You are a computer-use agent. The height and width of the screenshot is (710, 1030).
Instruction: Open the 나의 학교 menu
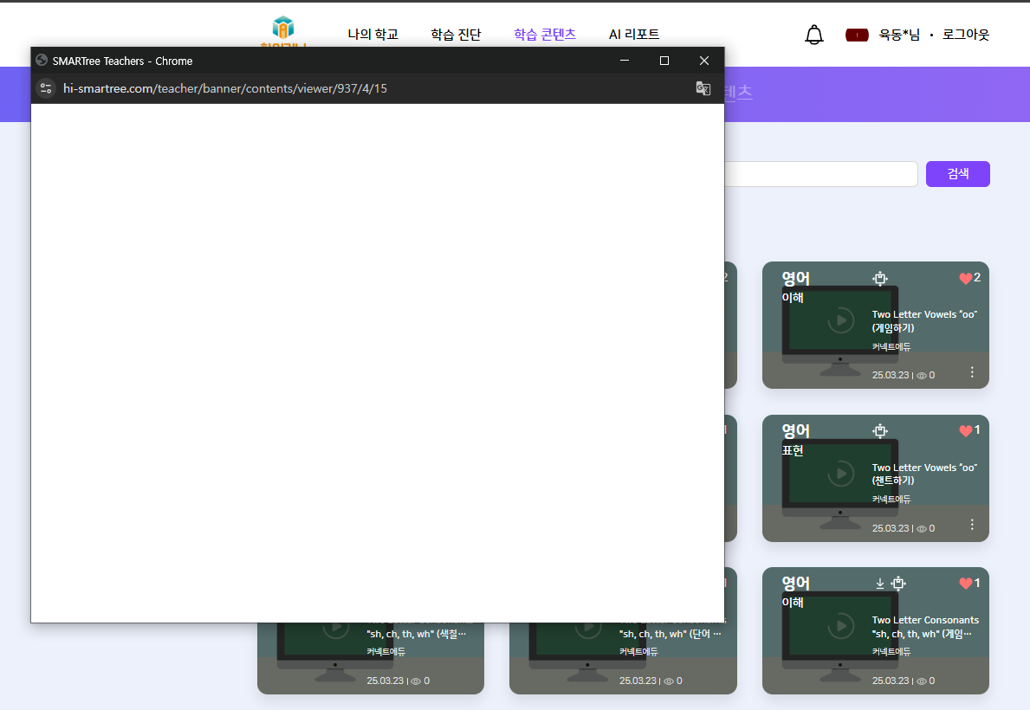pos(372,35)
